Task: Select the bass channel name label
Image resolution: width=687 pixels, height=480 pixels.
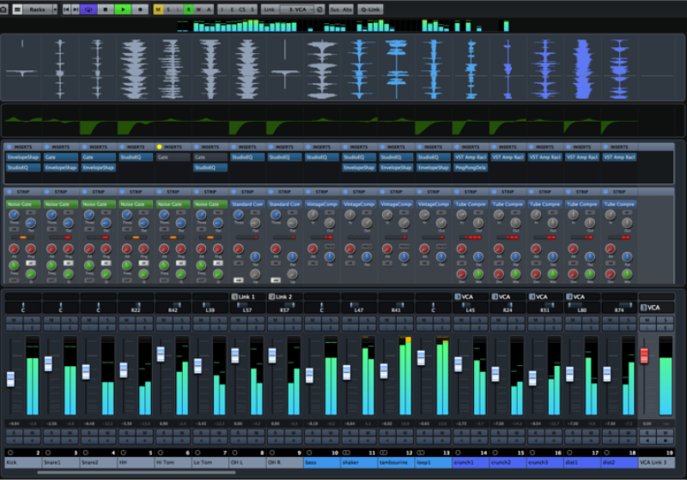Action: click(321, 462)
